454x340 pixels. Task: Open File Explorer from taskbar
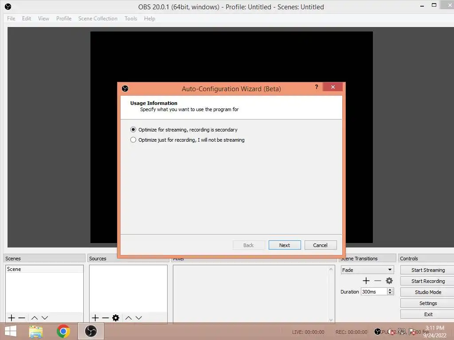coord(36,331)
